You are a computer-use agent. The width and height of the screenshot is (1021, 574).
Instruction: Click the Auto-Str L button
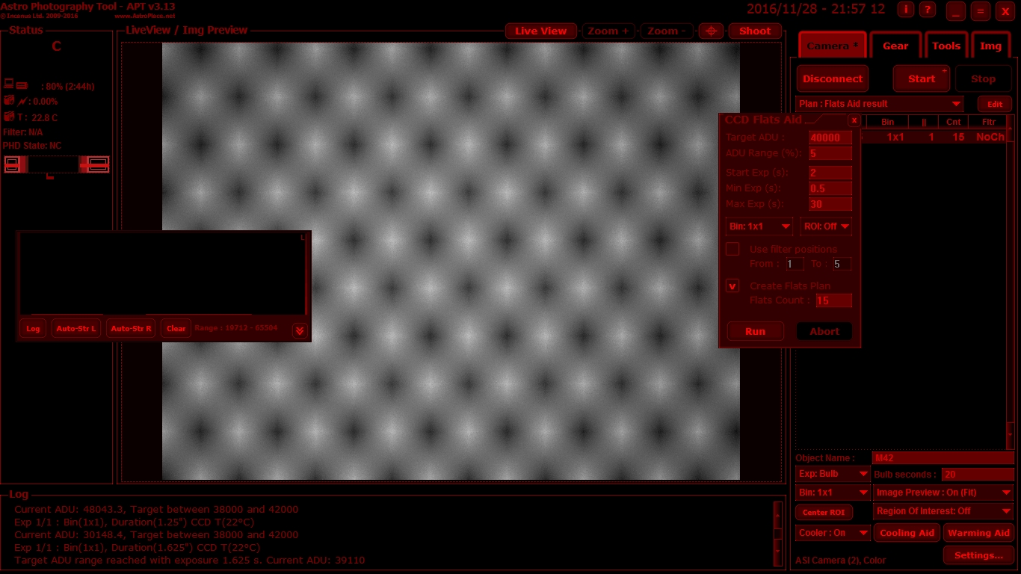76,328
